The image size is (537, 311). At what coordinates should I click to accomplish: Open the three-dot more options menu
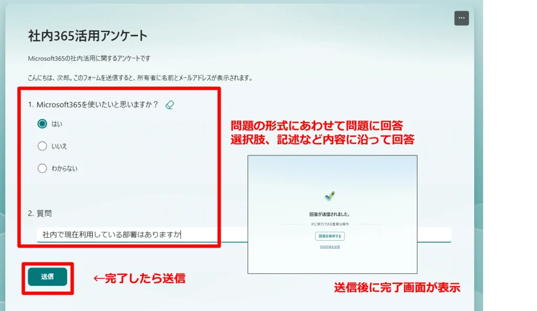coord(461,18)
